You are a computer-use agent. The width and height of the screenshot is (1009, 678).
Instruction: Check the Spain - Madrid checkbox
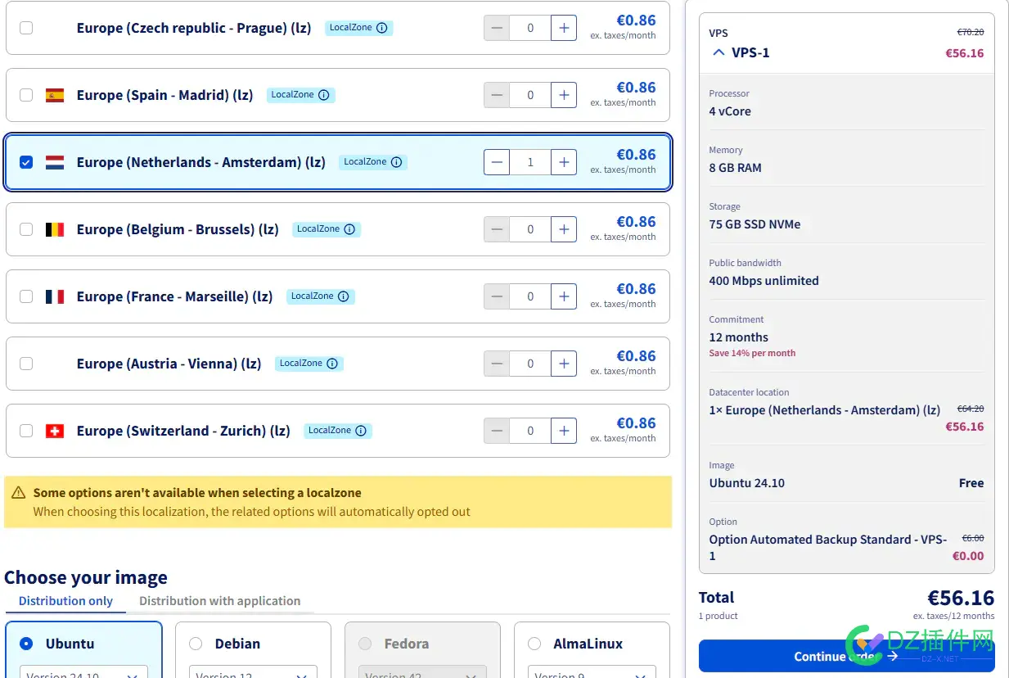[x=26, y=95]
